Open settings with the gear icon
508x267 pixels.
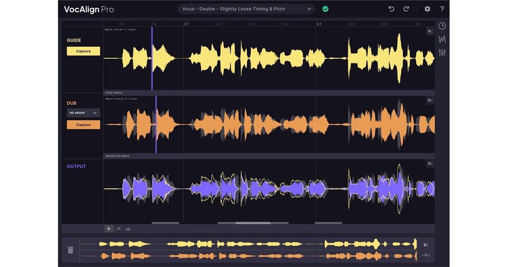tap(427, 9)
